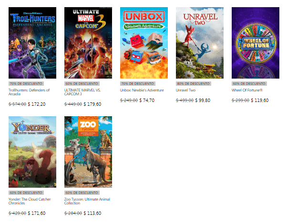The width and height of the screenshot is (287, 222).
Task: Click the $ 119,60 Wheel of Fortune price
Action: click(259, 101)
